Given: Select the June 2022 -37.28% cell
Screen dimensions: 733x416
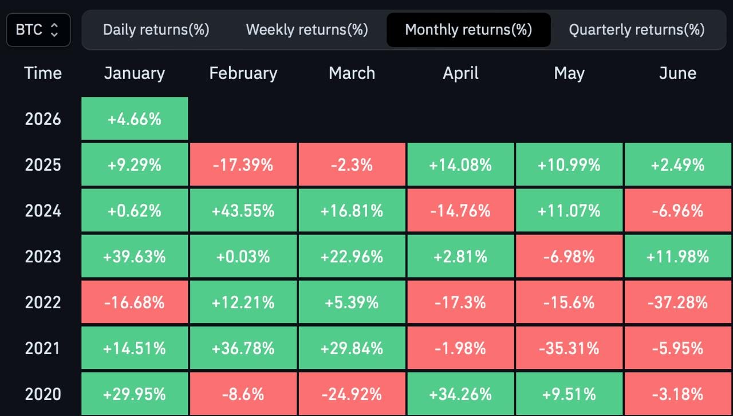Looking at the screenshot, I should coord(678,302).
